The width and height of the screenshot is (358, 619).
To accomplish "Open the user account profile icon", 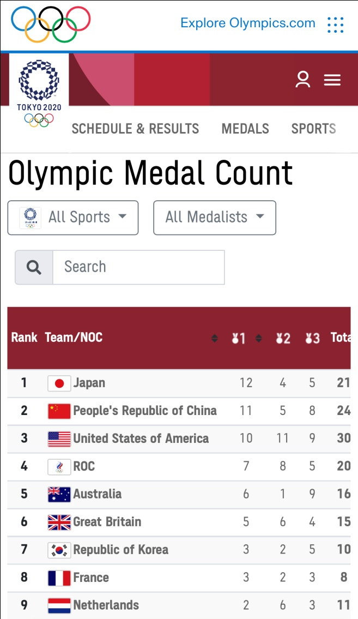I will [x=302, y=80].
